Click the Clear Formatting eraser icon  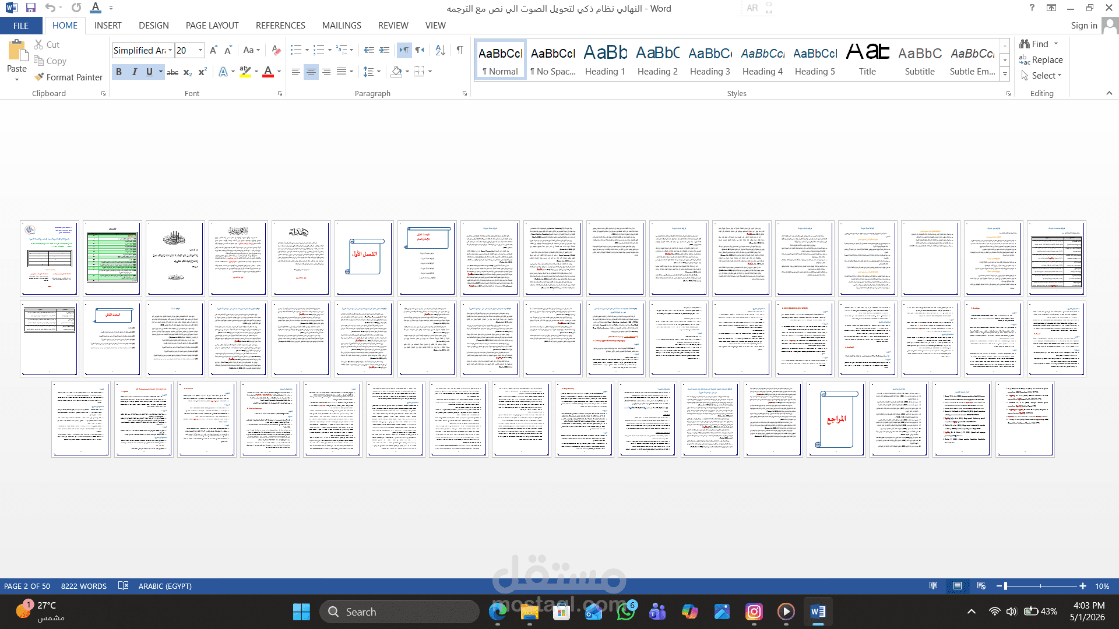click(x=276, y=50)
